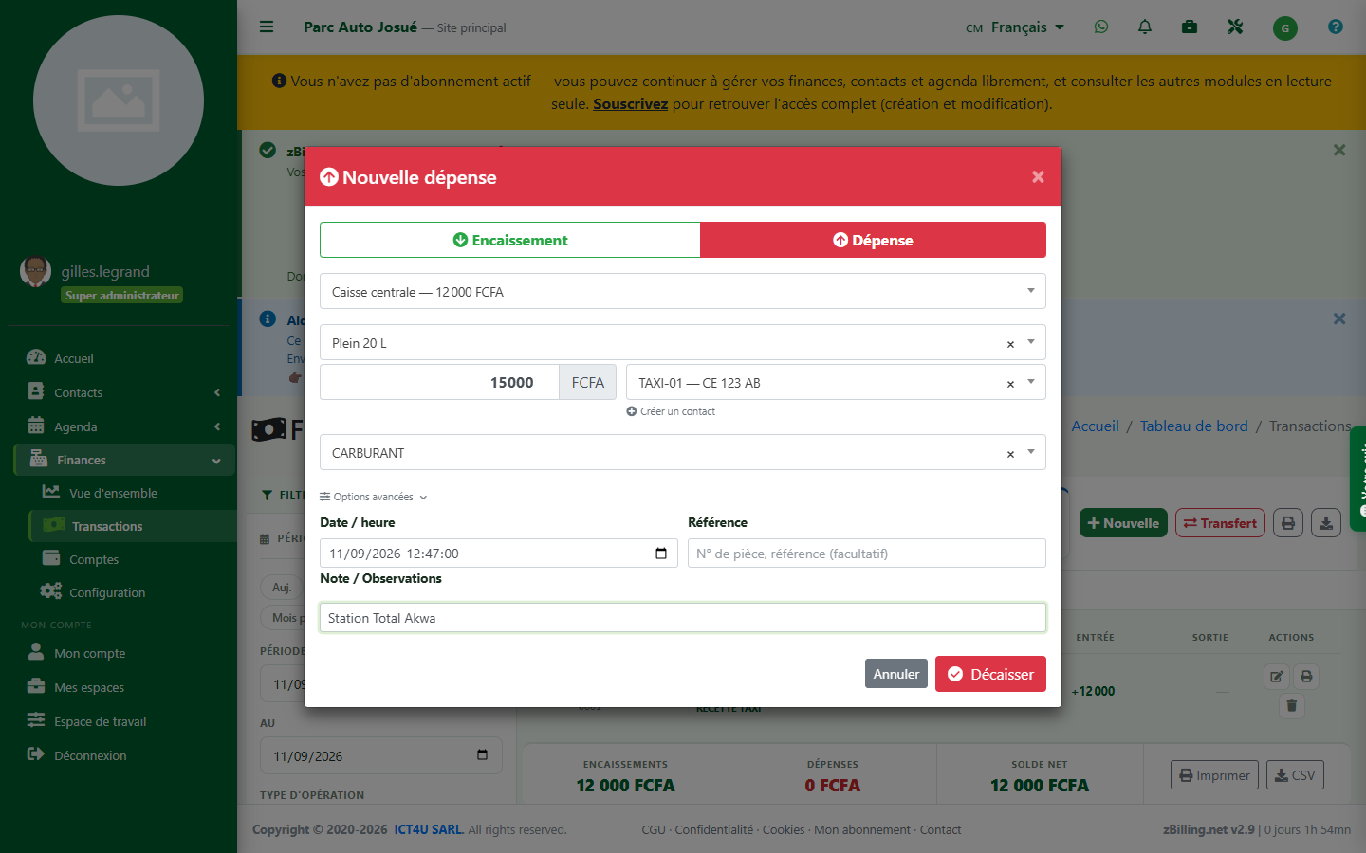This screenshot has width=1366, height=853.
Task: Toggle the hamburger sidebar menu
Action: (267, 27)
